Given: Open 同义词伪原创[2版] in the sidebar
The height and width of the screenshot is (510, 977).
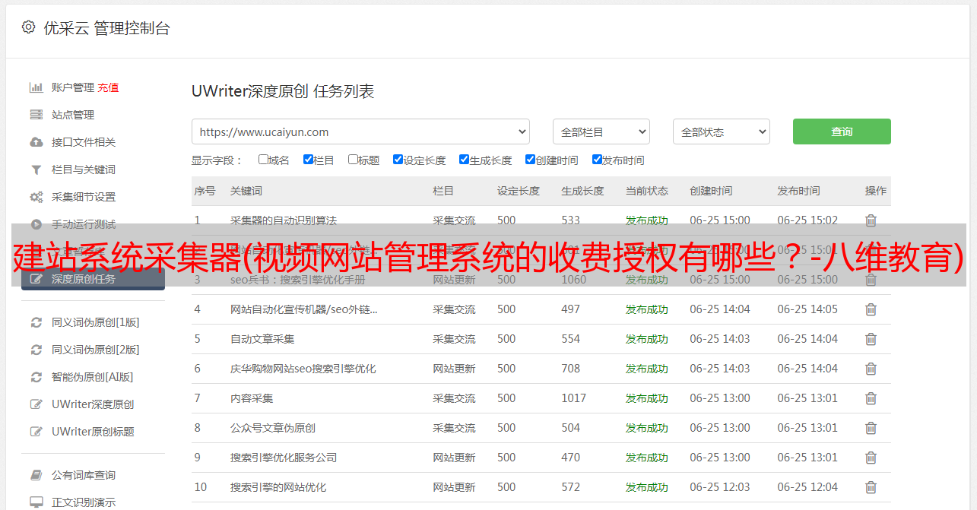Looking at the screenshot, I should coord(95,350).
